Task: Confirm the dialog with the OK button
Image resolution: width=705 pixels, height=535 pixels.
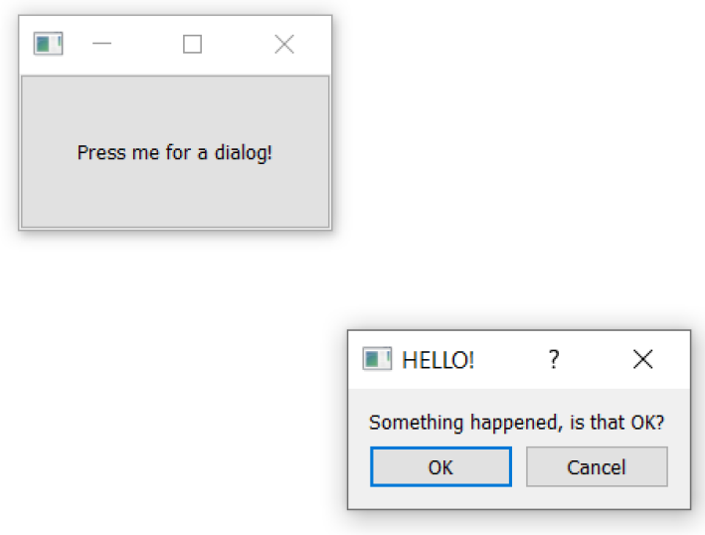Action: click(x=441, y=467)
